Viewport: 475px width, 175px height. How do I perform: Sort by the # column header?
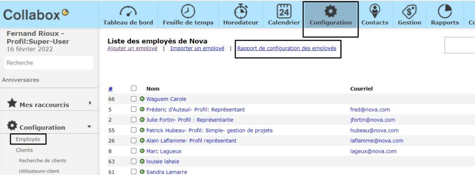[x=110, y=89]
